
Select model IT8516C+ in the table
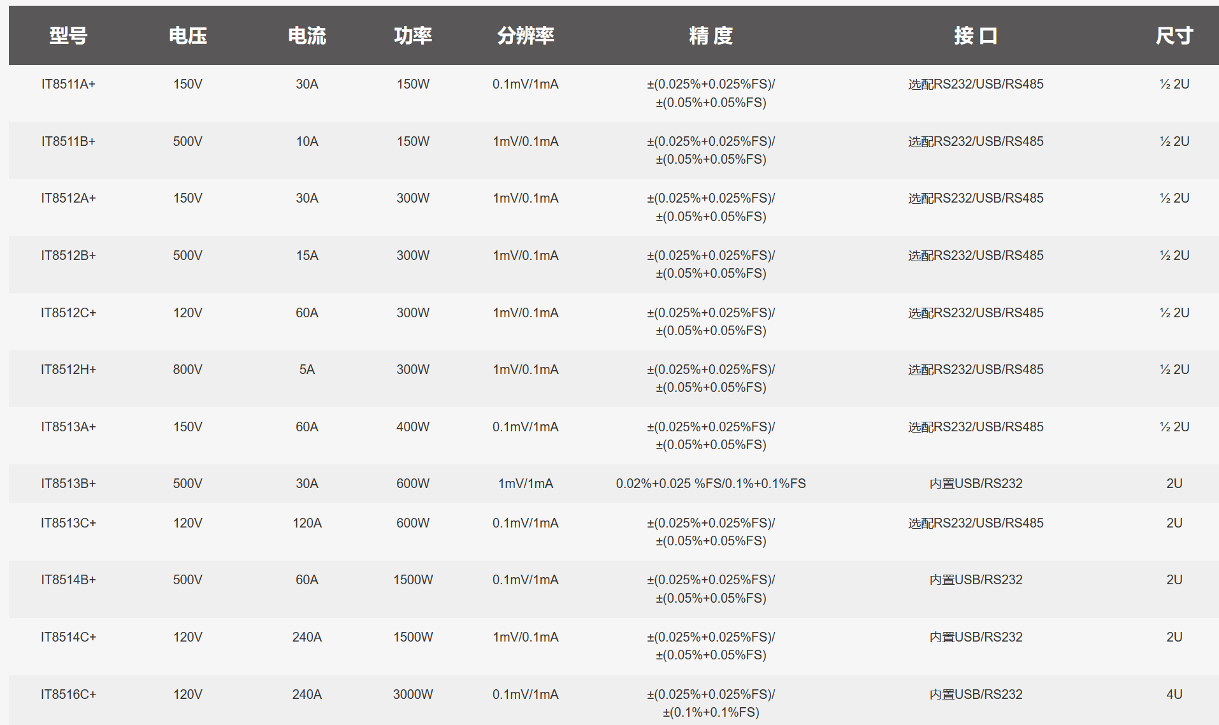tap(68, 694)
